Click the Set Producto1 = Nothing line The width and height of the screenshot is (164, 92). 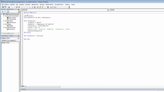[33, 36]
